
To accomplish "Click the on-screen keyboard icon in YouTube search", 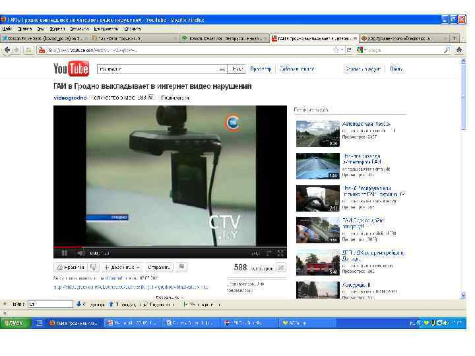I will click(222, 69).
